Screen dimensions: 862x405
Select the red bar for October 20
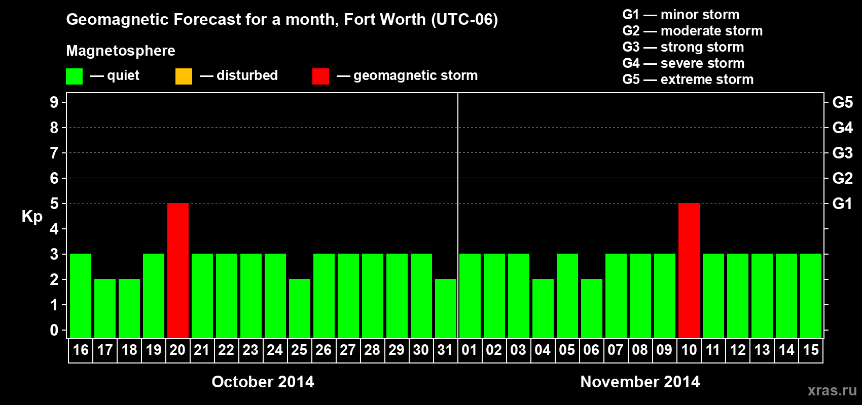[x=178, y=270]
